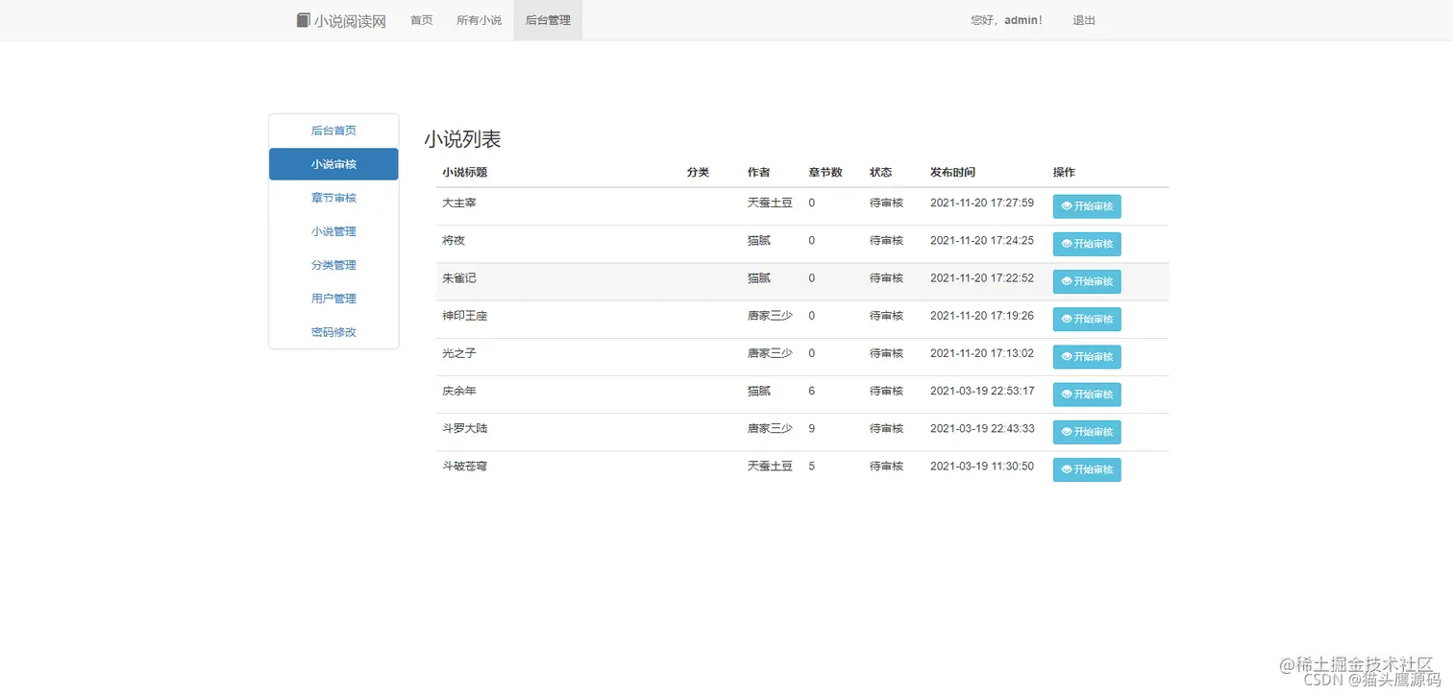Viewport: 1453px width, 694px height.
Task: Select the title 将夜
Action: (454, 240)
